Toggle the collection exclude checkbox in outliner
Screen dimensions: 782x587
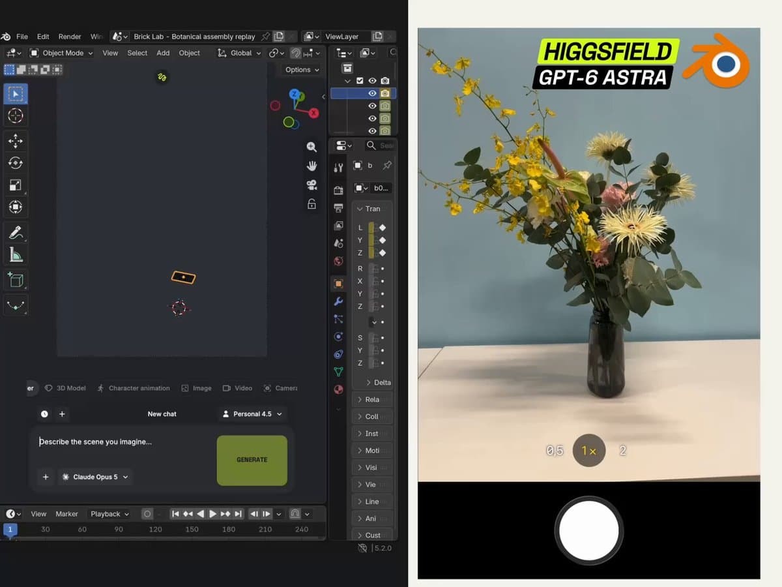coord(360,81)
